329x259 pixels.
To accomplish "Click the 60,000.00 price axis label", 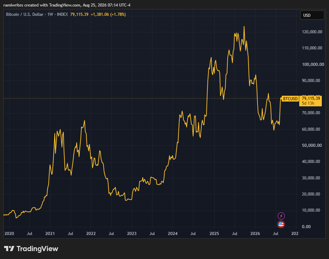I will pos(311,129).
